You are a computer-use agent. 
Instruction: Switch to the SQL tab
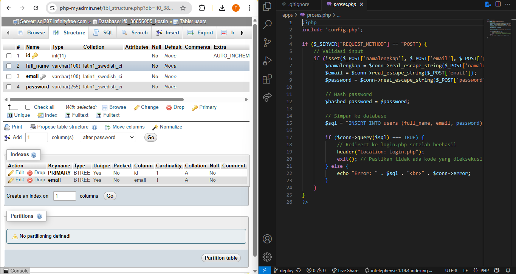[103, 33]
